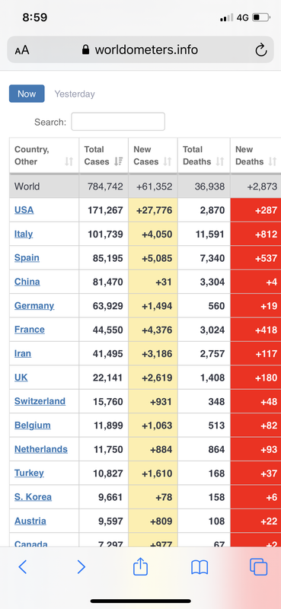The height and width of the screenshot is (609, 281).
Task: Tap the Safari forward arrow
Action: (x=81, y=567)
